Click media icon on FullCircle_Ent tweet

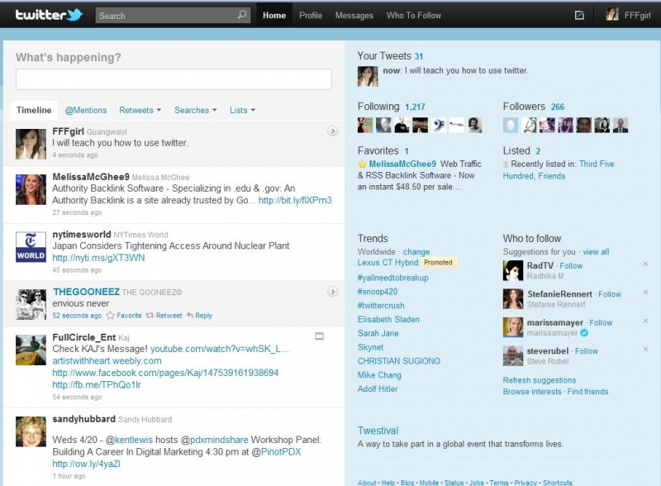coord(320,336)
